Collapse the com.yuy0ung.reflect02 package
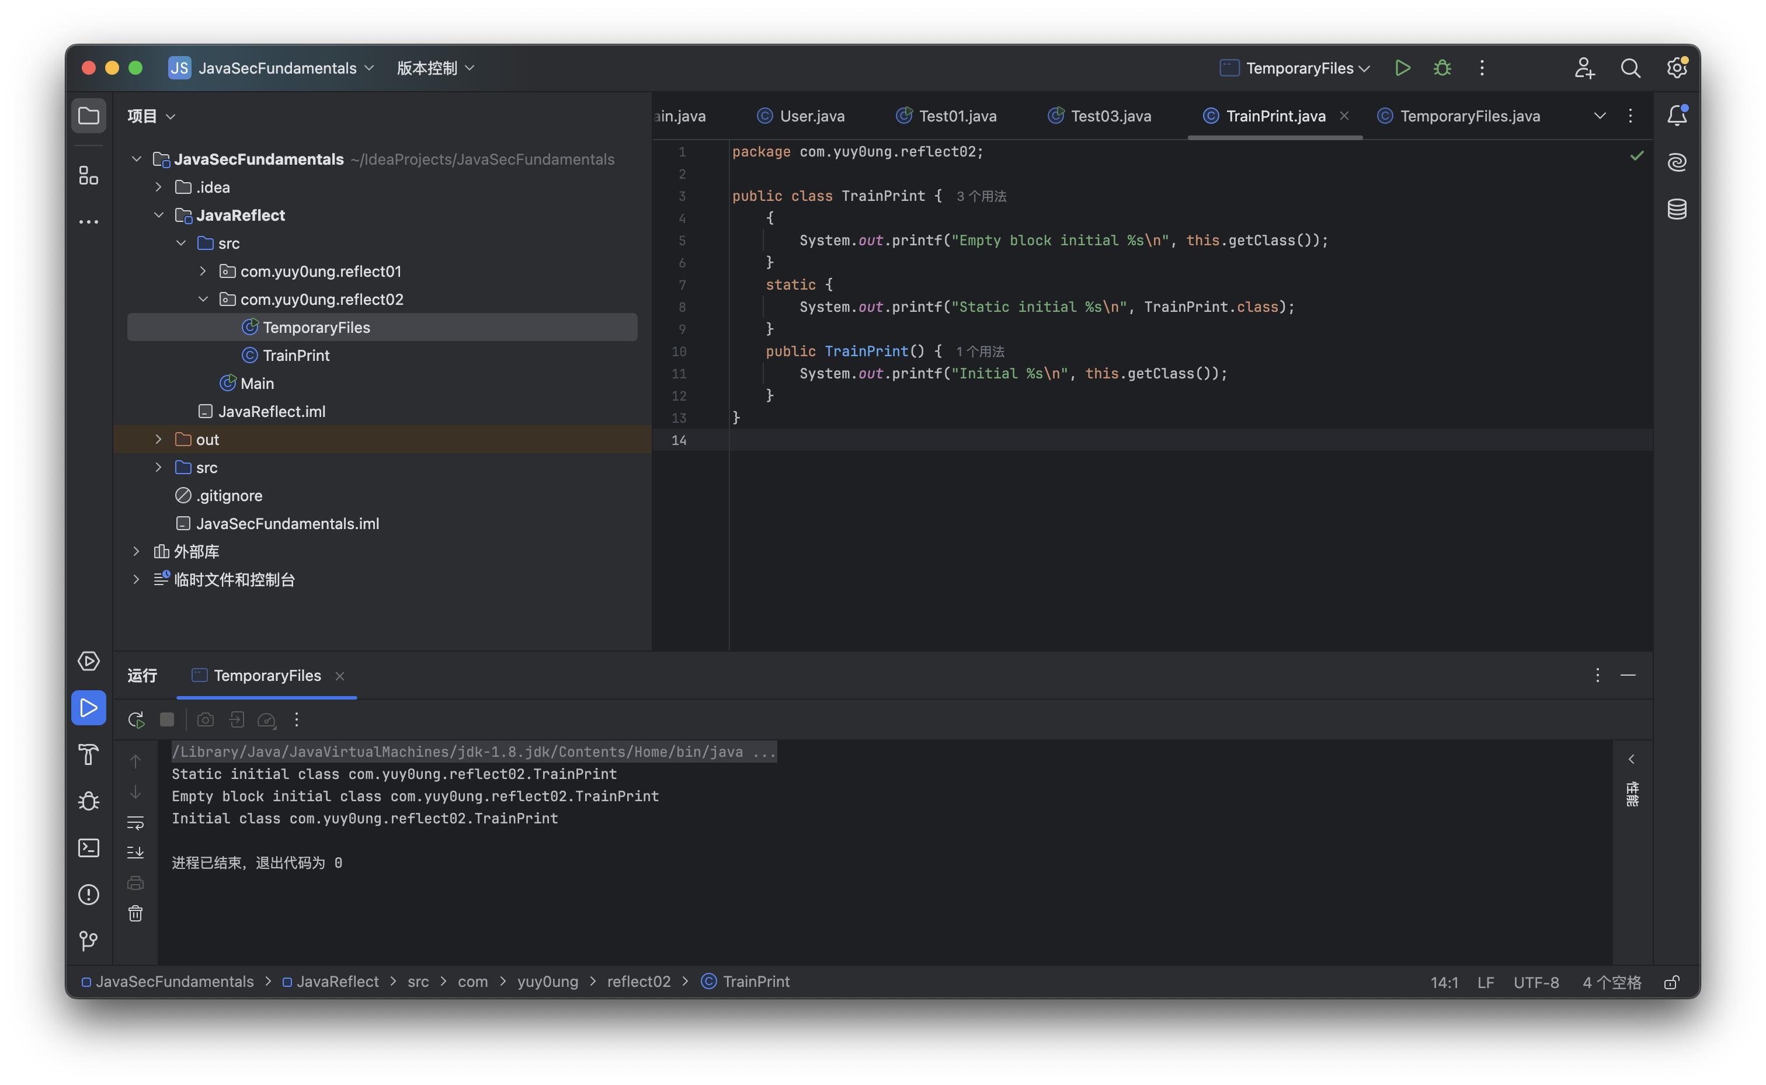The height and width of the screenshot is (1085, 1766). tap(203, 299)
